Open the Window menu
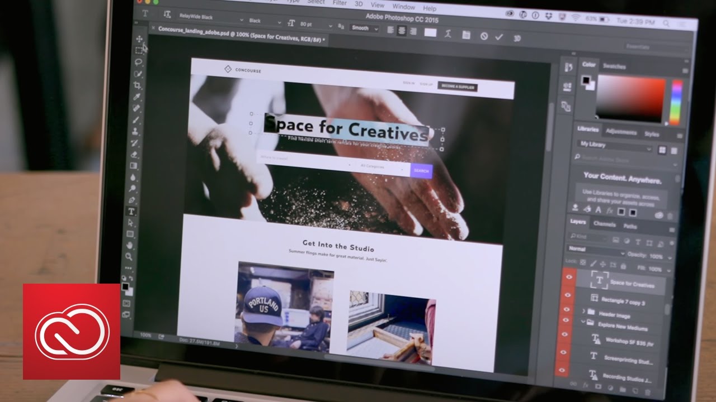This screenshot has width=716, height=402. click(x=403, y=6)
